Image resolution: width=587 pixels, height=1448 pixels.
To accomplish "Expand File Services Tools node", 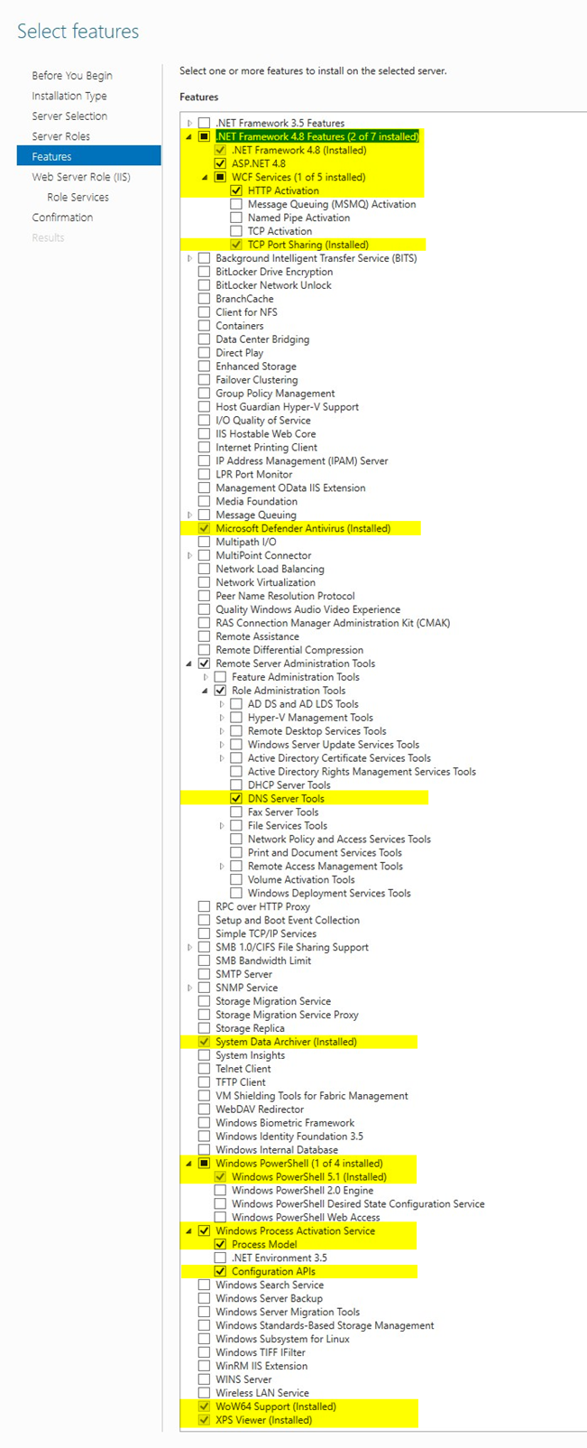I will point(222,825).
